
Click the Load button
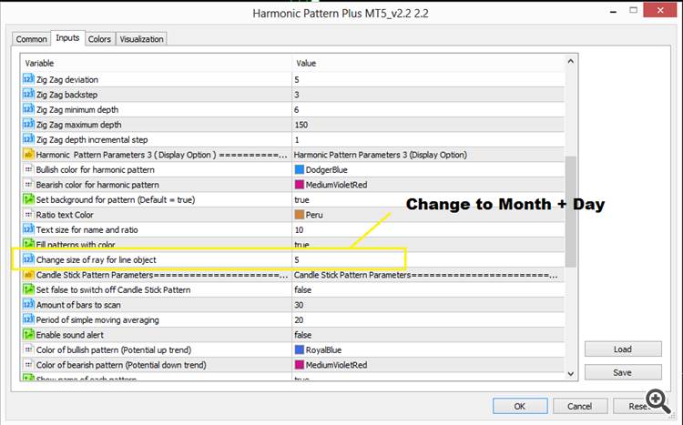[x=623, y=349]
